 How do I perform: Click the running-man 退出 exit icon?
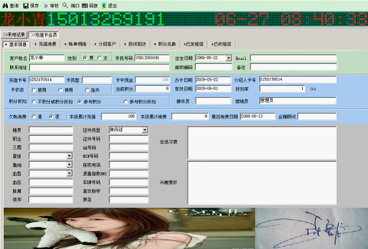(104, 6)
